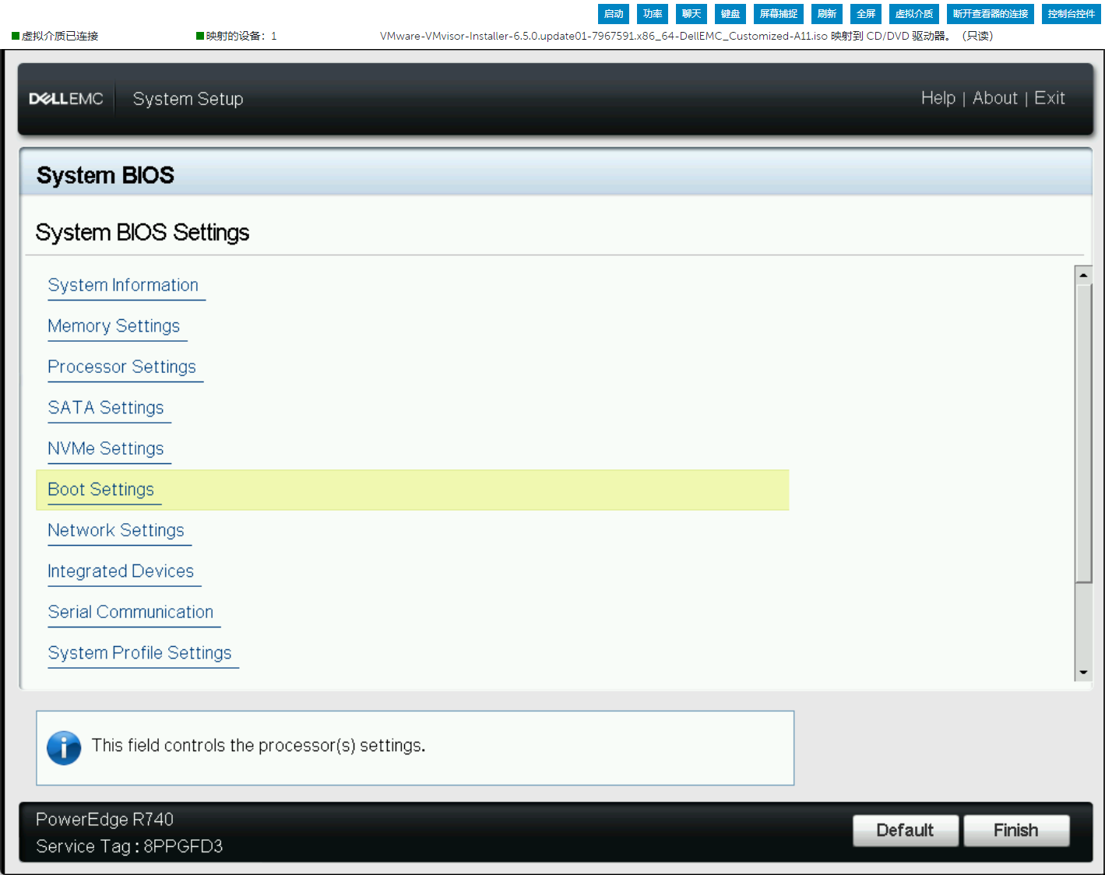Image resolution: width=1105 pixels, height=875 pixels.
Task: Open SATA Settings
Action: (106, 408)
